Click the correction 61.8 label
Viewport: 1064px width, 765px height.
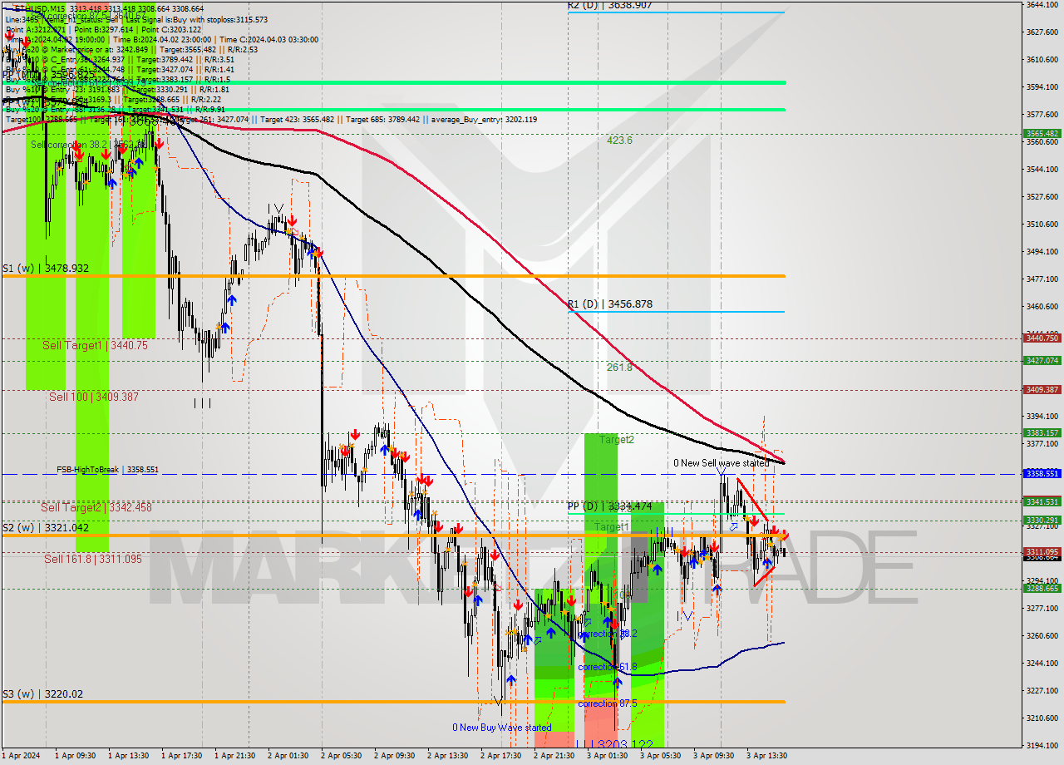tap(608, 667)
